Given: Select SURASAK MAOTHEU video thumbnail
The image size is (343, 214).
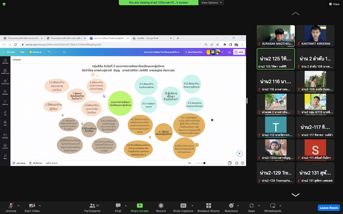Looking at the screenshot, I should click(x=276, y=36).
